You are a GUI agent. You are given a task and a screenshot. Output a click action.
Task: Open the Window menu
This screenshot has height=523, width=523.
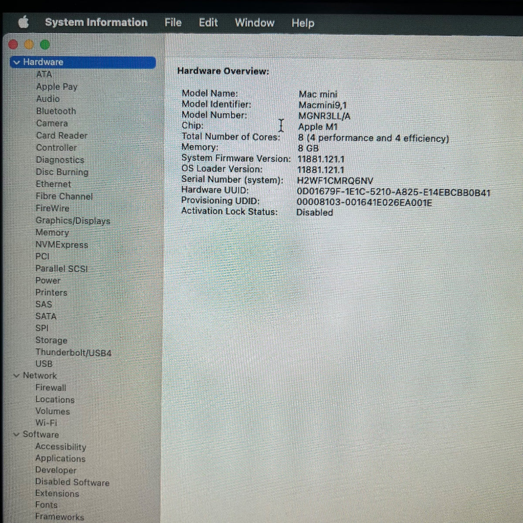pos(255,23)
